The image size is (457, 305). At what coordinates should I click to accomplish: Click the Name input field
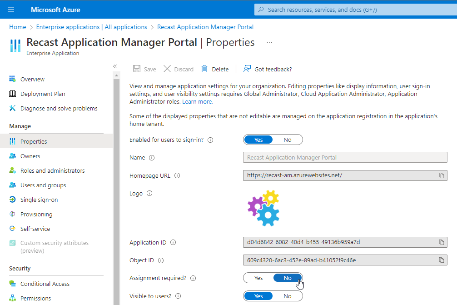coord(345,157)
